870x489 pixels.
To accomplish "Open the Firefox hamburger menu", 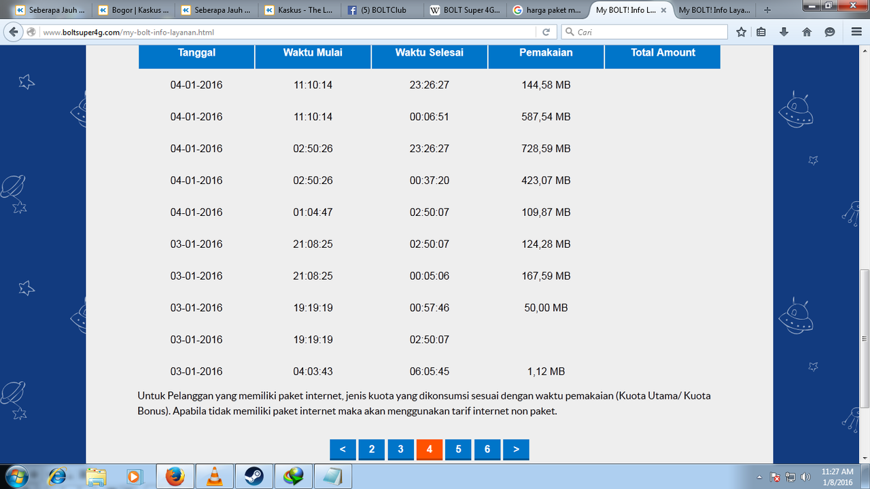I will pyautogui.click(x=856, y=32).
